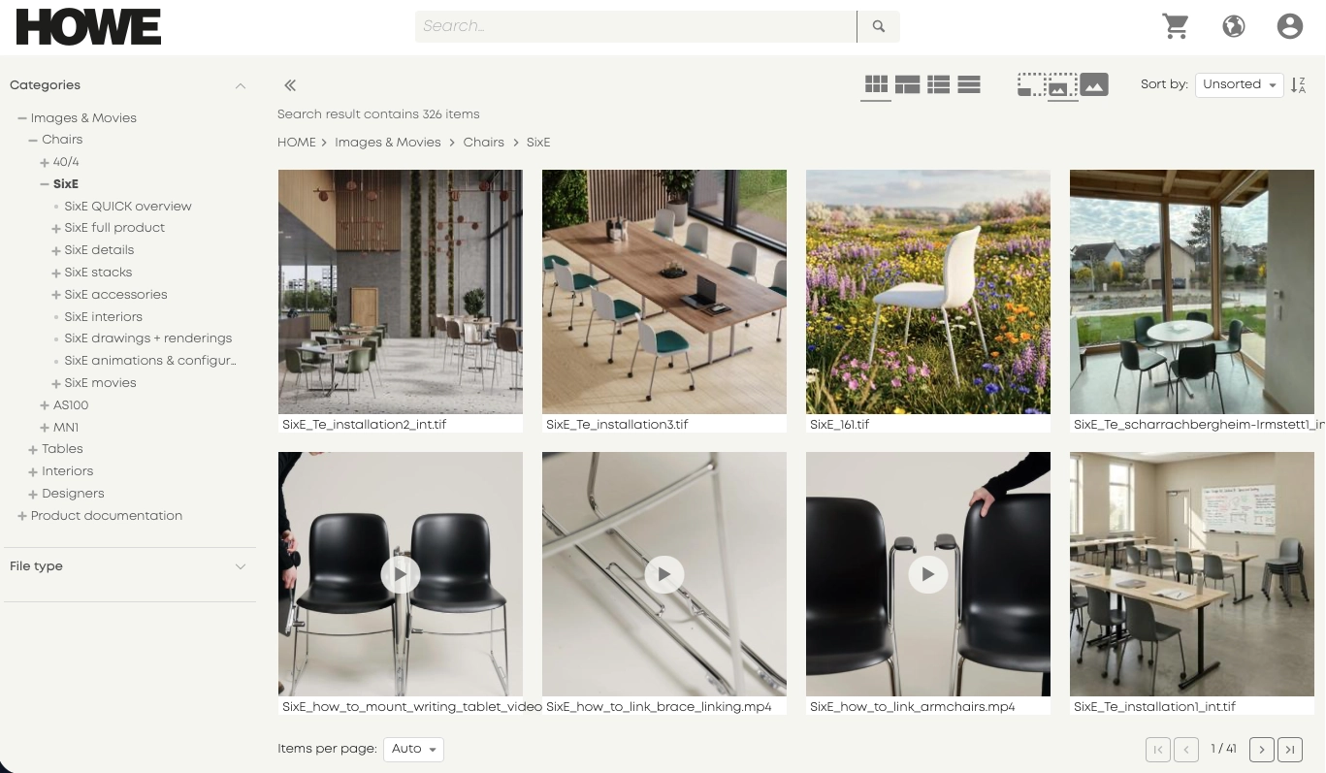Go to the HOWE logo homepage
The width and height of the screenshot is (1326, 773).
coord(88,27)
